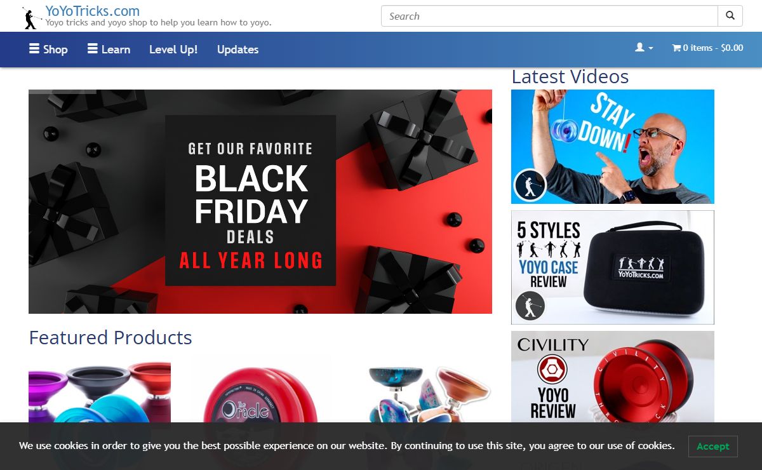Click the hamburger icon beside Shop
762x470 pixels.
click(x=34, y=48)
